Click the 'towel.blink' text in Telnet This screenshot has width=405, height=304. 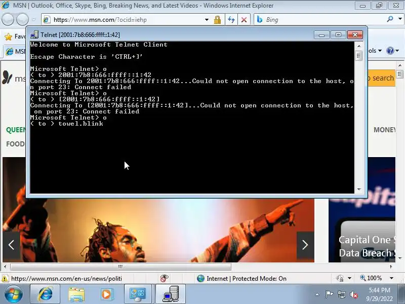click(80, 124)
